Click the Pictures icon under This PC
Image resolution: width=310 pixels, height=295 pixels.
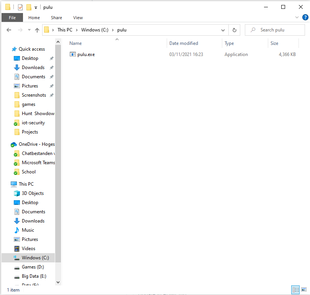pos(17,239)
